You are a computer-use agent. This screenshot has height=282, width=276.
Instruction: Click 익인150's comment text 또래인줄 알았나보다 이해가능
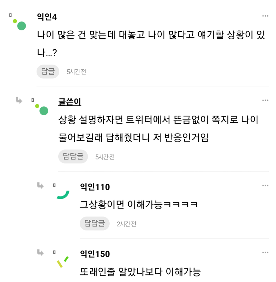[x=140, y=272]
